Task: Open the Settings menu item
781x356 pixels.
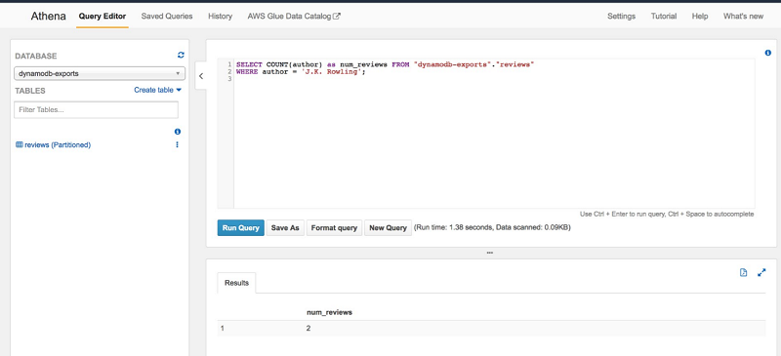Action: point(621,16)
